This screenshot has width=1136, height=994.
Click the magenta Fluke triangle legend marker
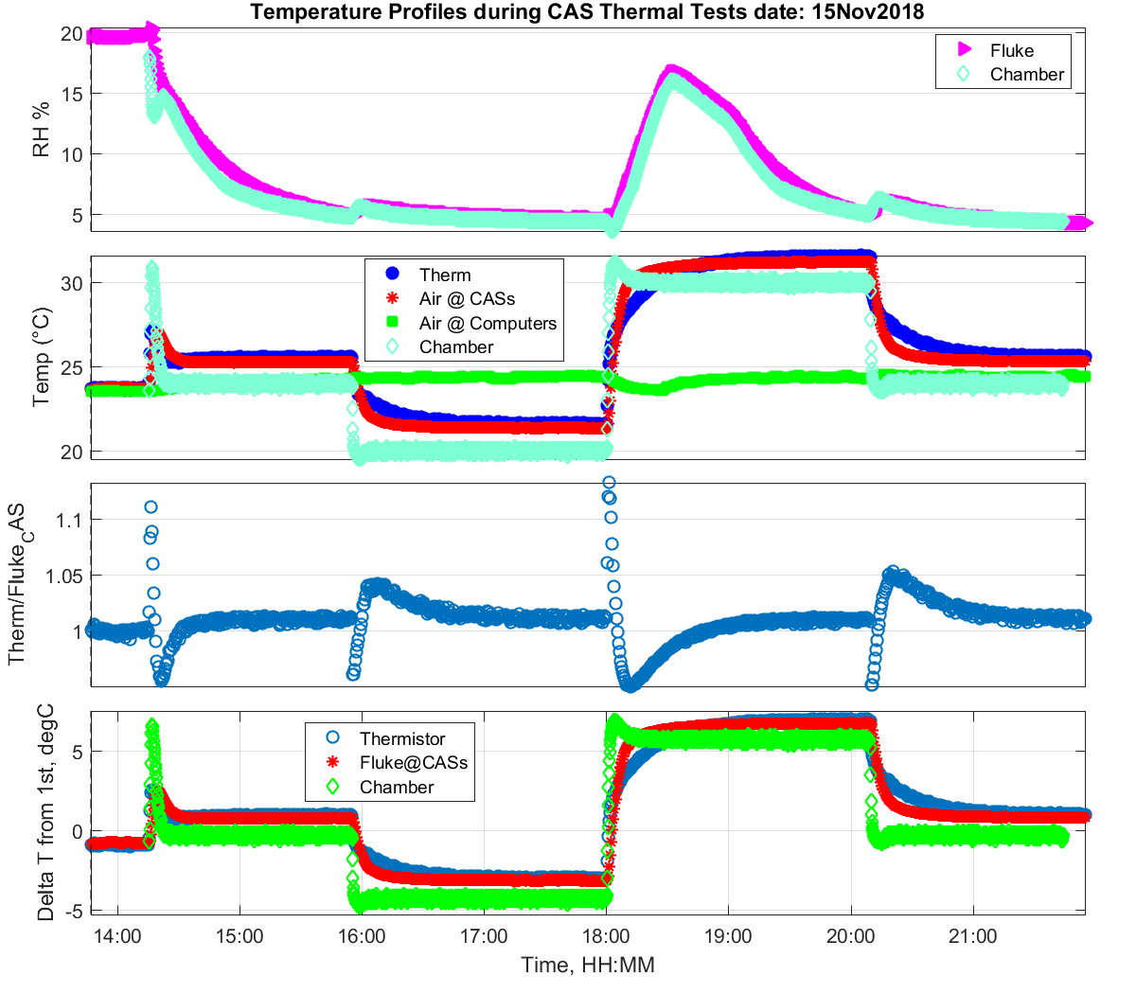(x=964, y=49)
